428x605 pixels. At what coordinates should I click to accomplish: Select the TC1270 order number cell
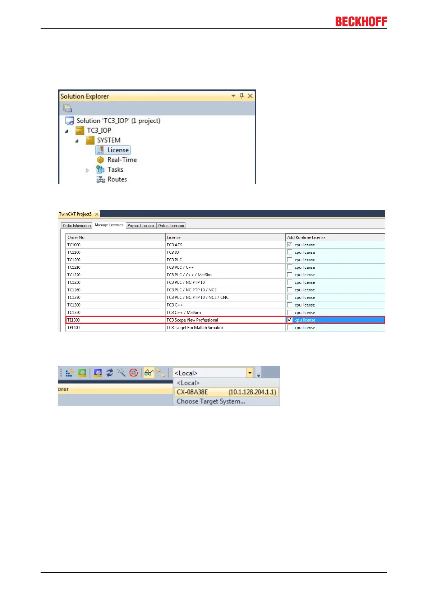point(116,297)
